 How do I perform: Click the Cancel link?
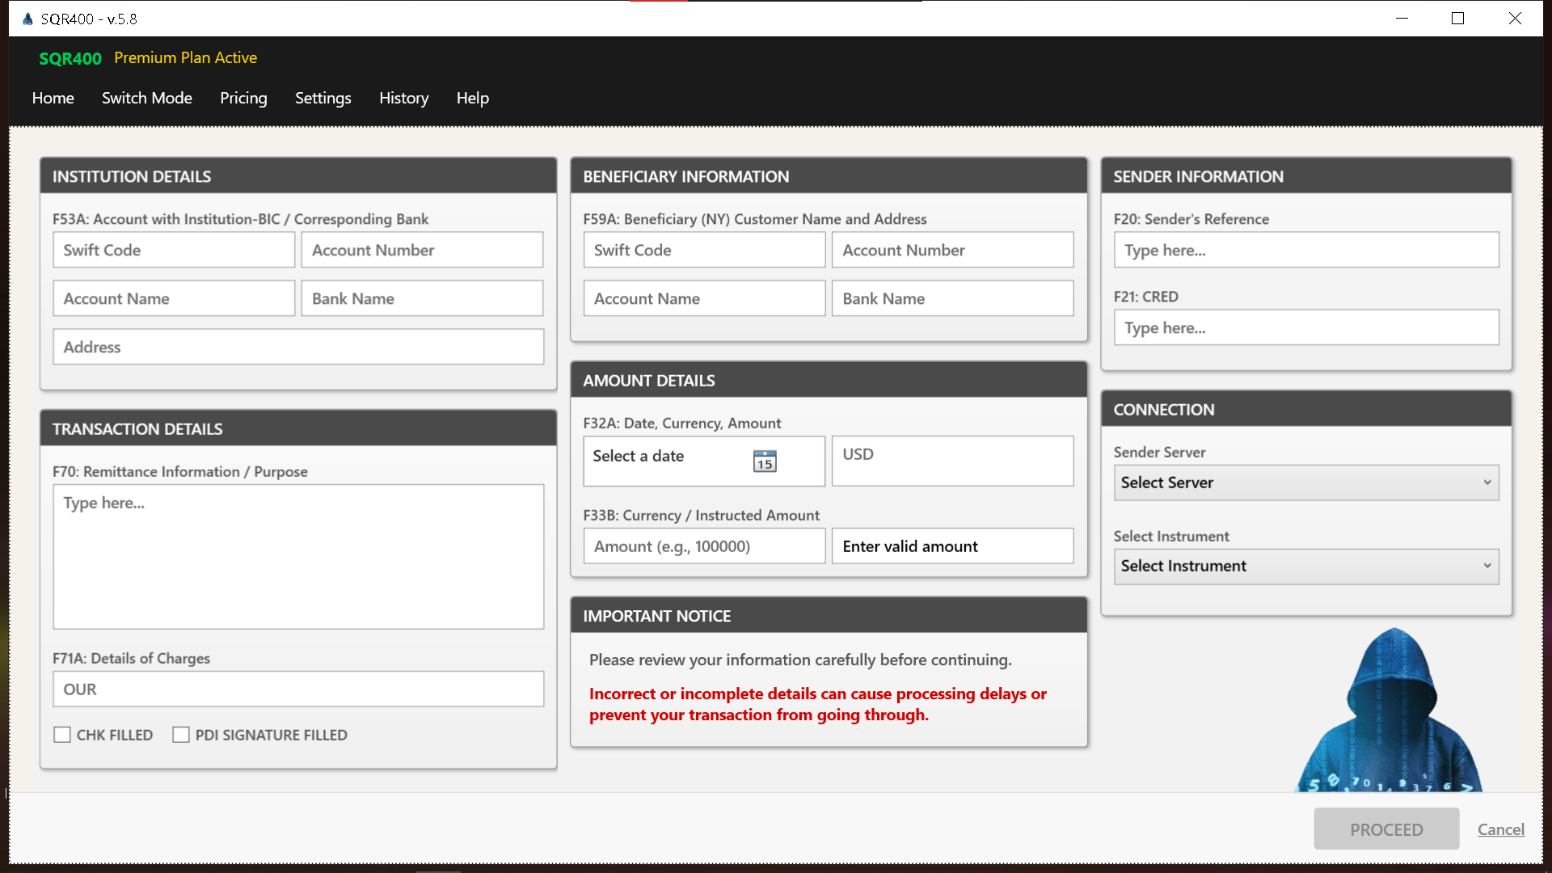point(1500,829)
